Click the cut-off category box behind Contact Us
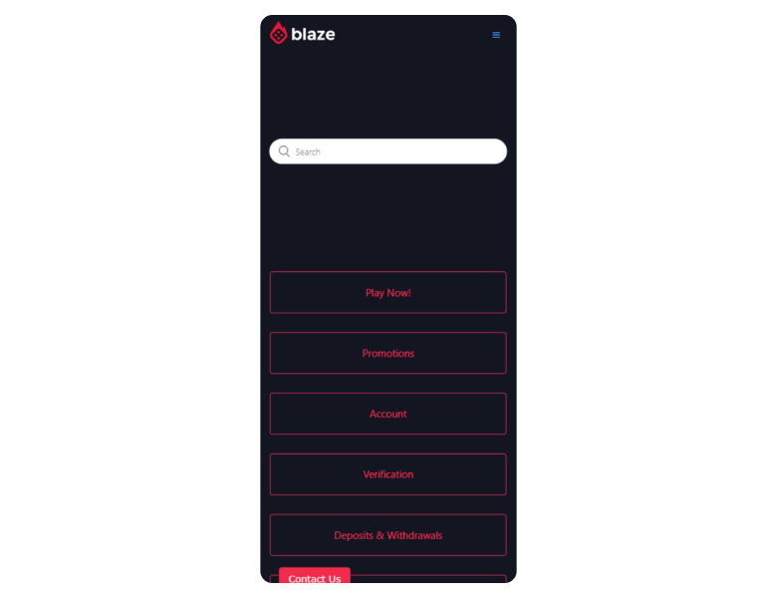The image size is (777, 598). 428,579
